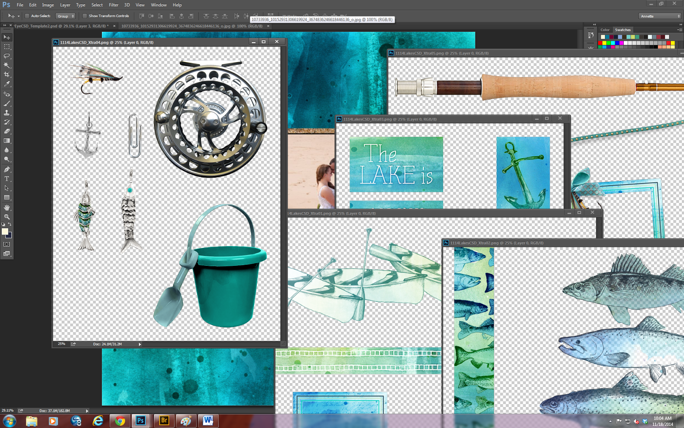This screenshot has height=428, width=684.
Task: Select the Magic Wand tool
Action: coord(7,65)
